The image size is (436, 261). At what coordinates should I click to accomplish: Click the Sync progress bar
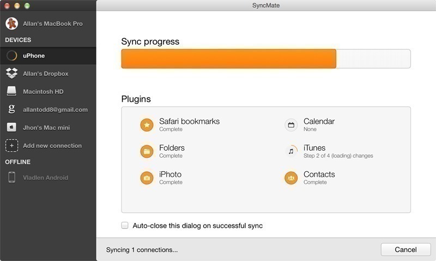[265, 59]
